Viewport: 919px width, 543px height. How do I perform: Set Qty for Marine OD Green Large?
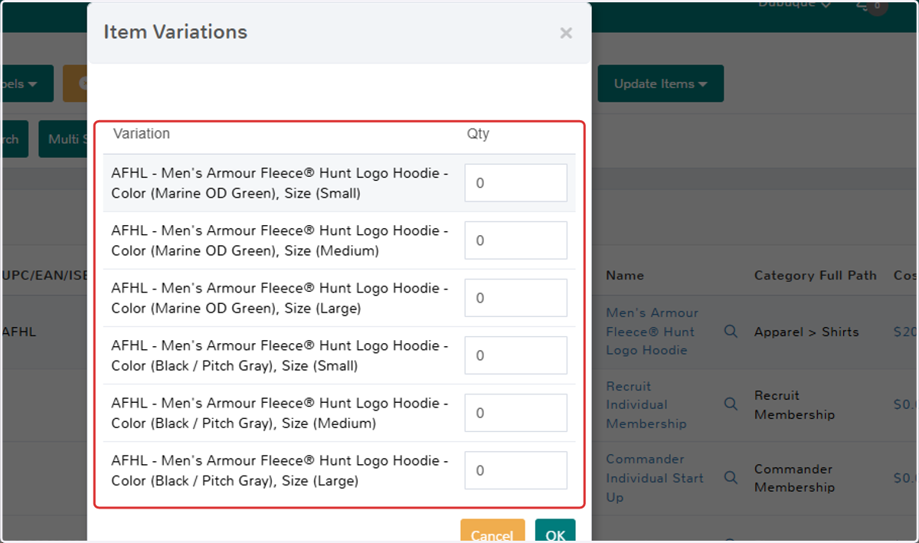515,298
